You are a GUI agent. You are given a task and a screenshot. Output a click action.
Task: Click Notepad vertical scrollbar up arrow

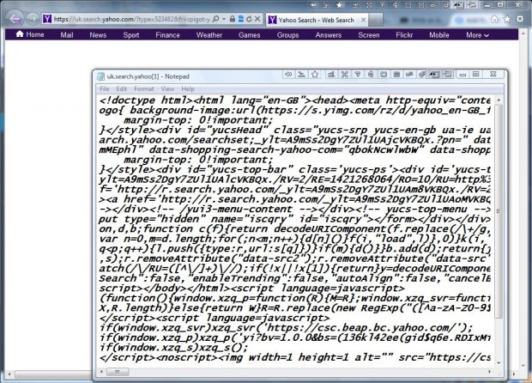pos(499,100)
